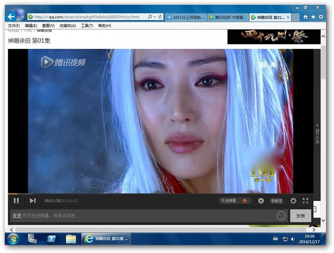Switch to the AM136上网导航 tab
334x253 pixels.
186,17
